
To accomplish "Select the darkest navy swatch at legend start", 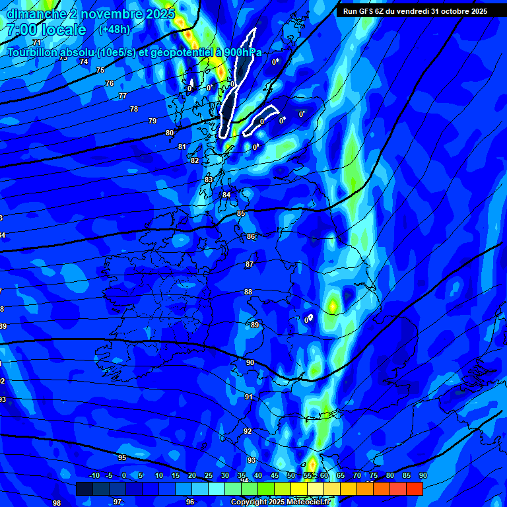I will (84, 489).
